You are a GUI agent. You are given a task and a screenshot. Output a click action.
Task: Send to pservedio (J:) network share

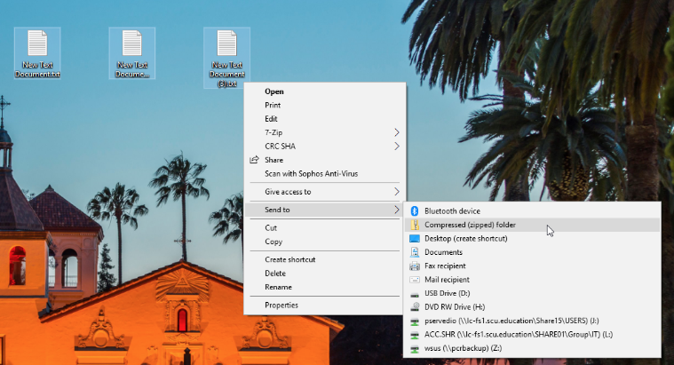point(532,321)
